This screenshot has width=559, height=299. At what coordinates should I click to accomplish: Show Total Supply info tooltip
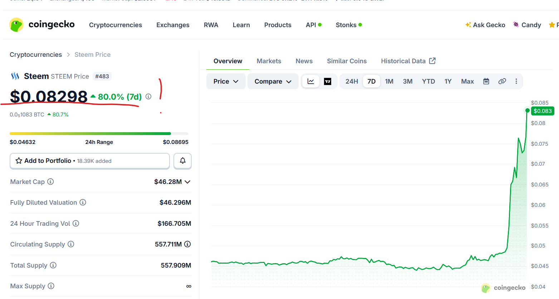(x=53, y=265)
